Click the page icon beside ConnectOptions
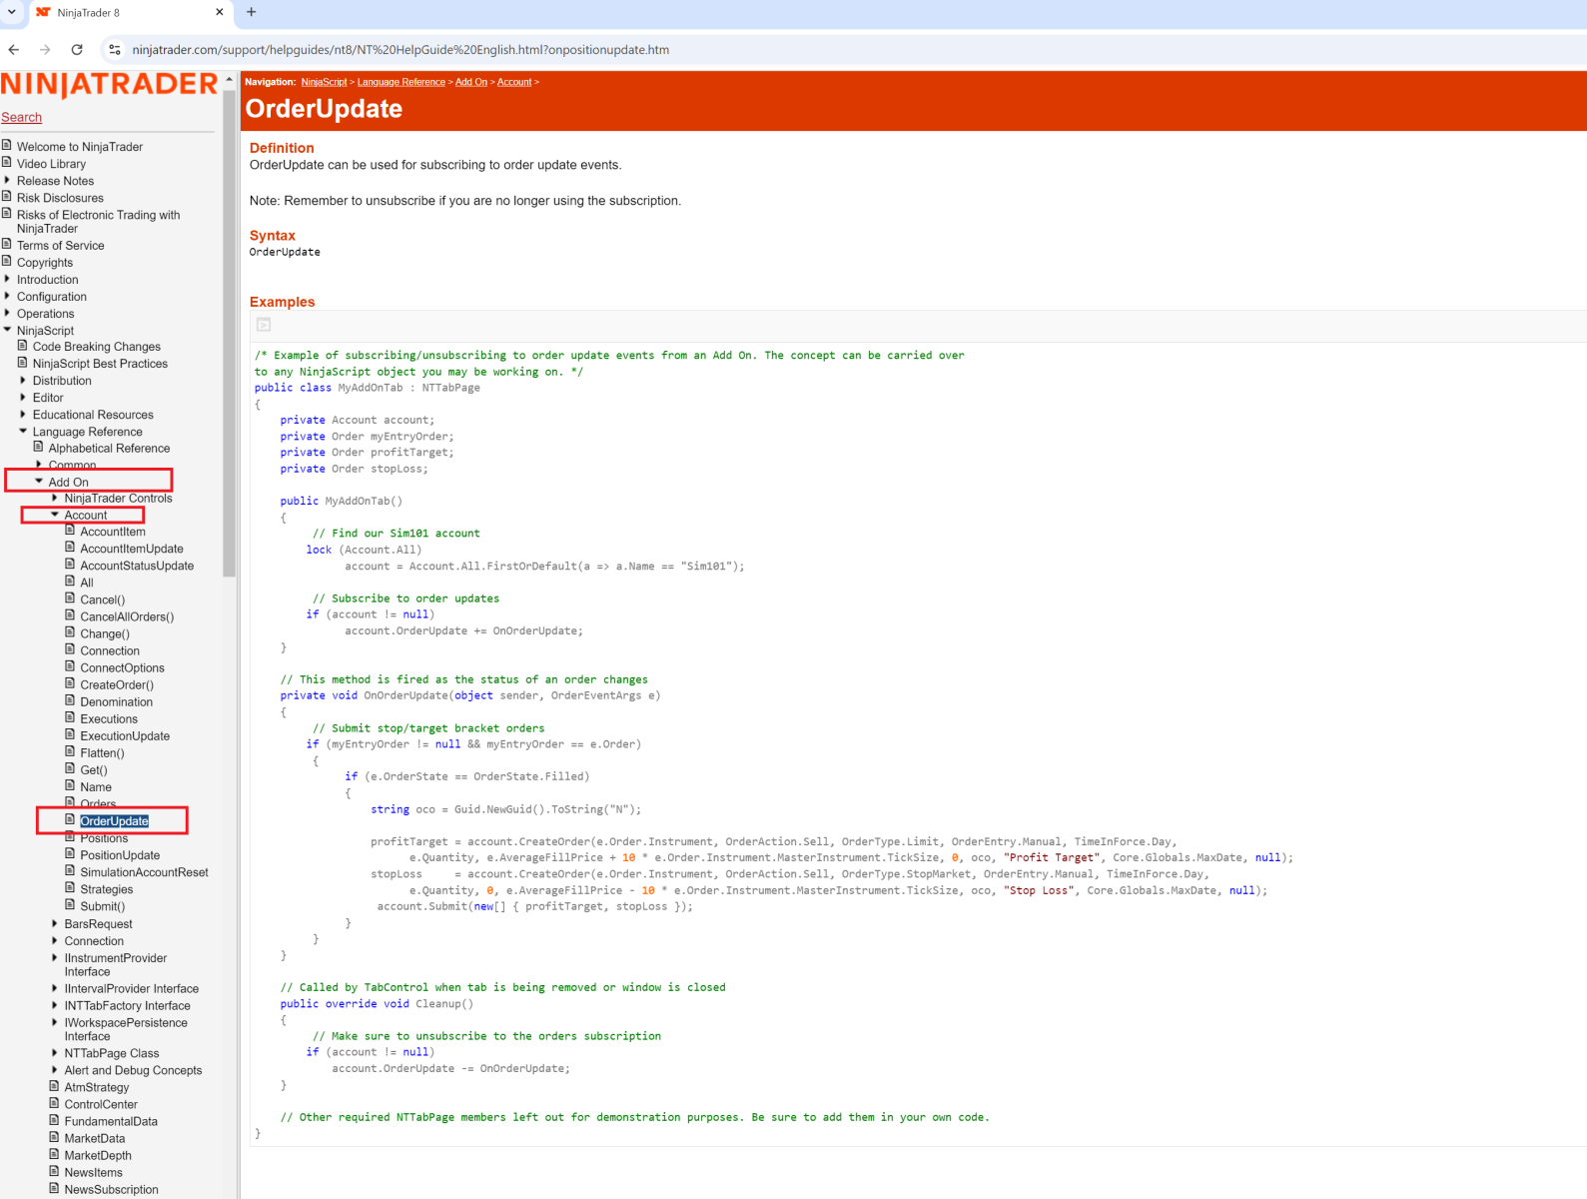 tap(71, 666)
